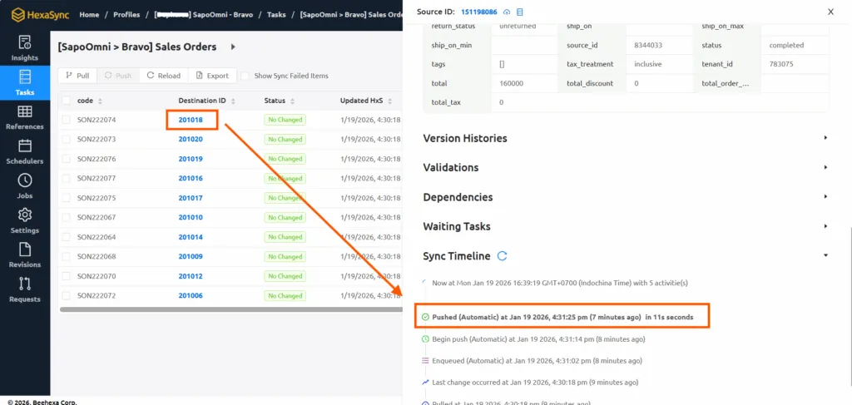
Task: Check the row SON222074 checkbox
Action: pos(66,120)
